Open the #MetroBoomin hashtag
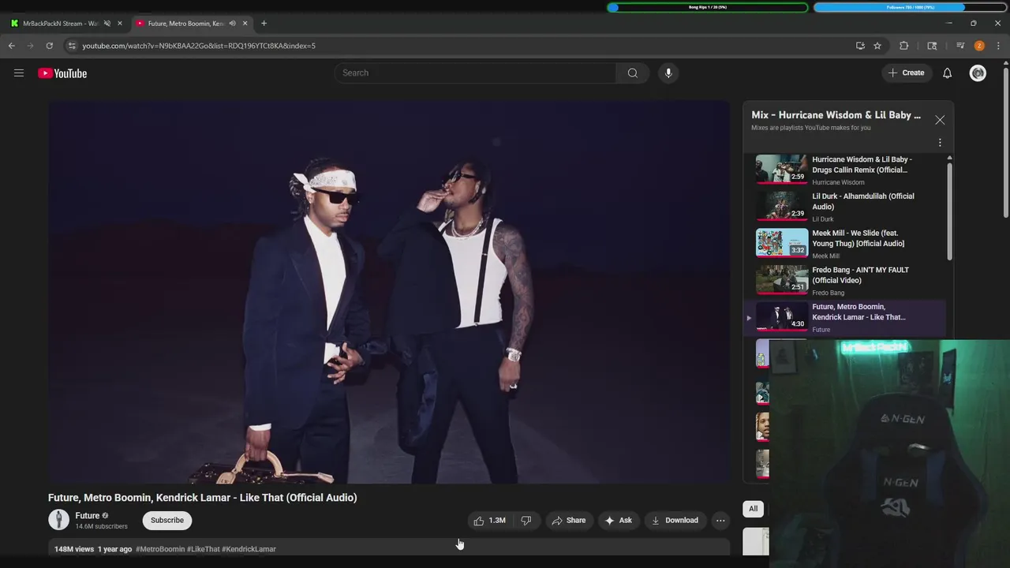This screenshot has width=1010, height=568. click(x=160, y=549)
